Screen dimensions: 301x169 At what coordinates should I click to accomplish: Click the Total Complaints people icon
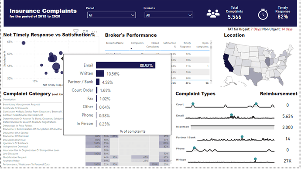pyautogui.click(x=213, y=14)
